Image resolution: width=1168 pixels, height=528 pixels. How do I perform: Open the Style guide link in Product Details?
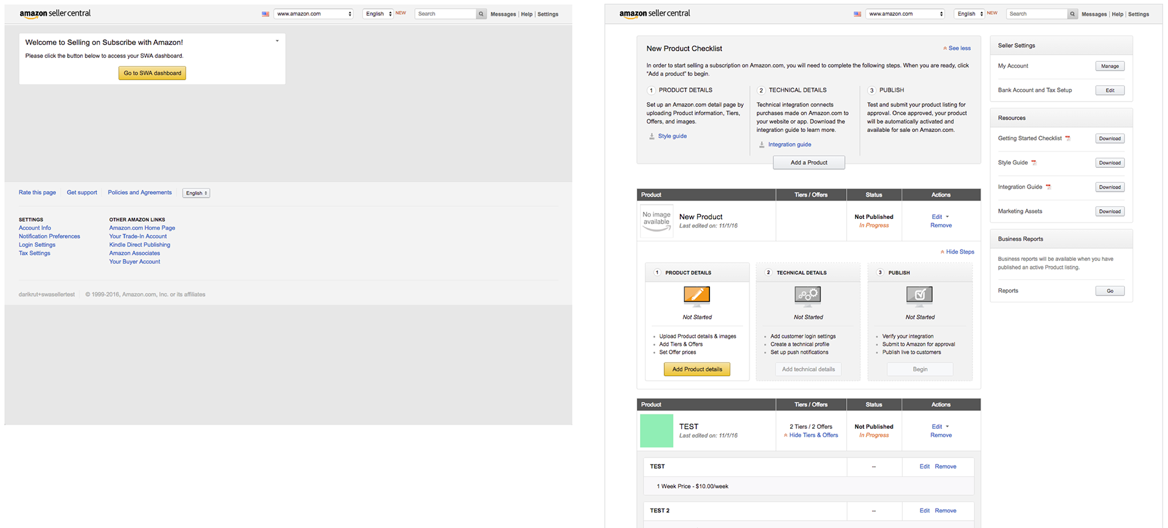click(672, 136)
